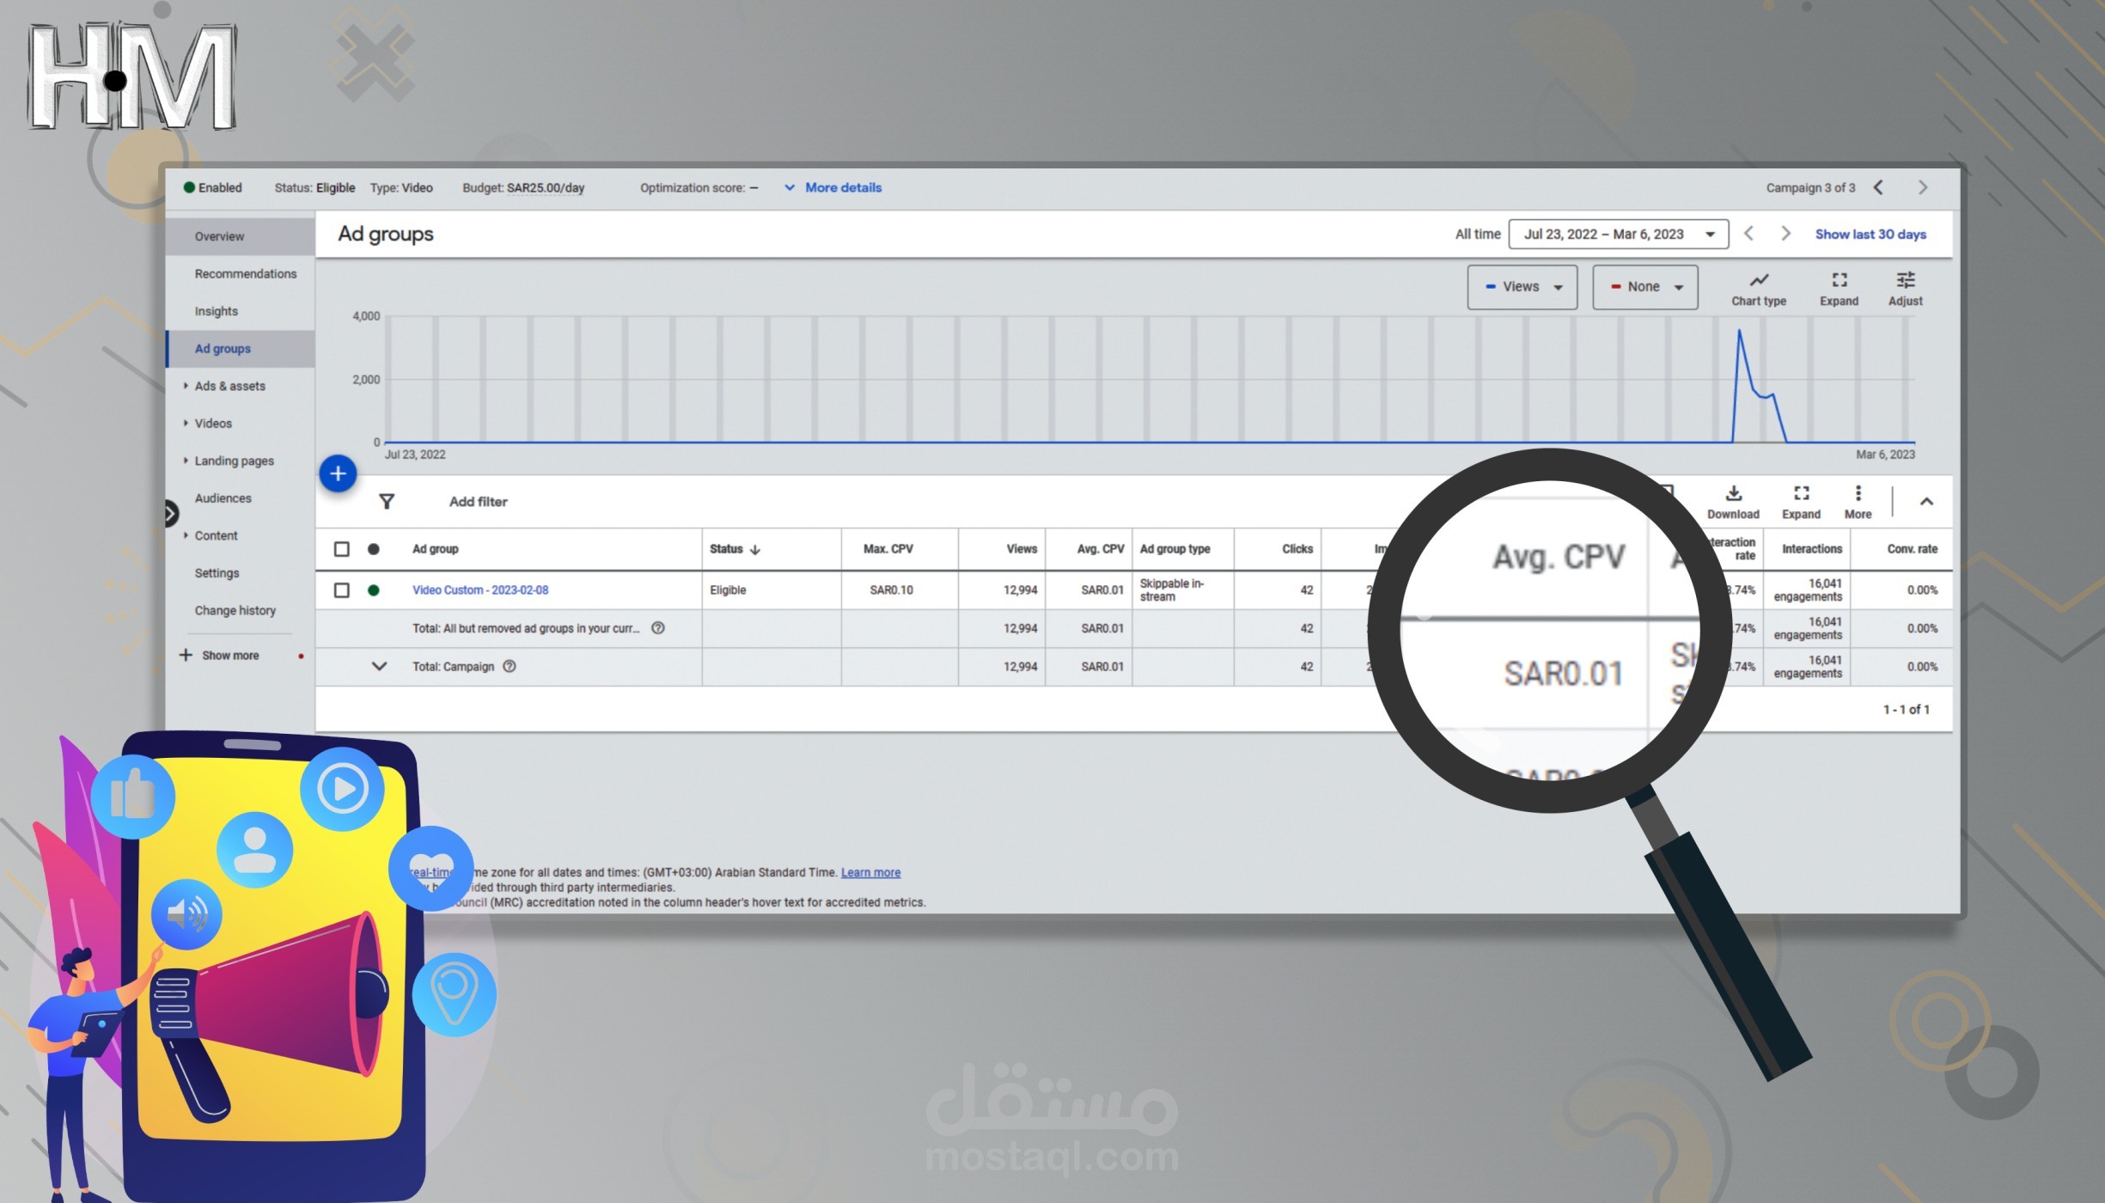Image resolution: width=2105 pixels, height=1203 pixels.
Task: Check the select-all checkbox in the table header
Action: [x=343, y=548]
